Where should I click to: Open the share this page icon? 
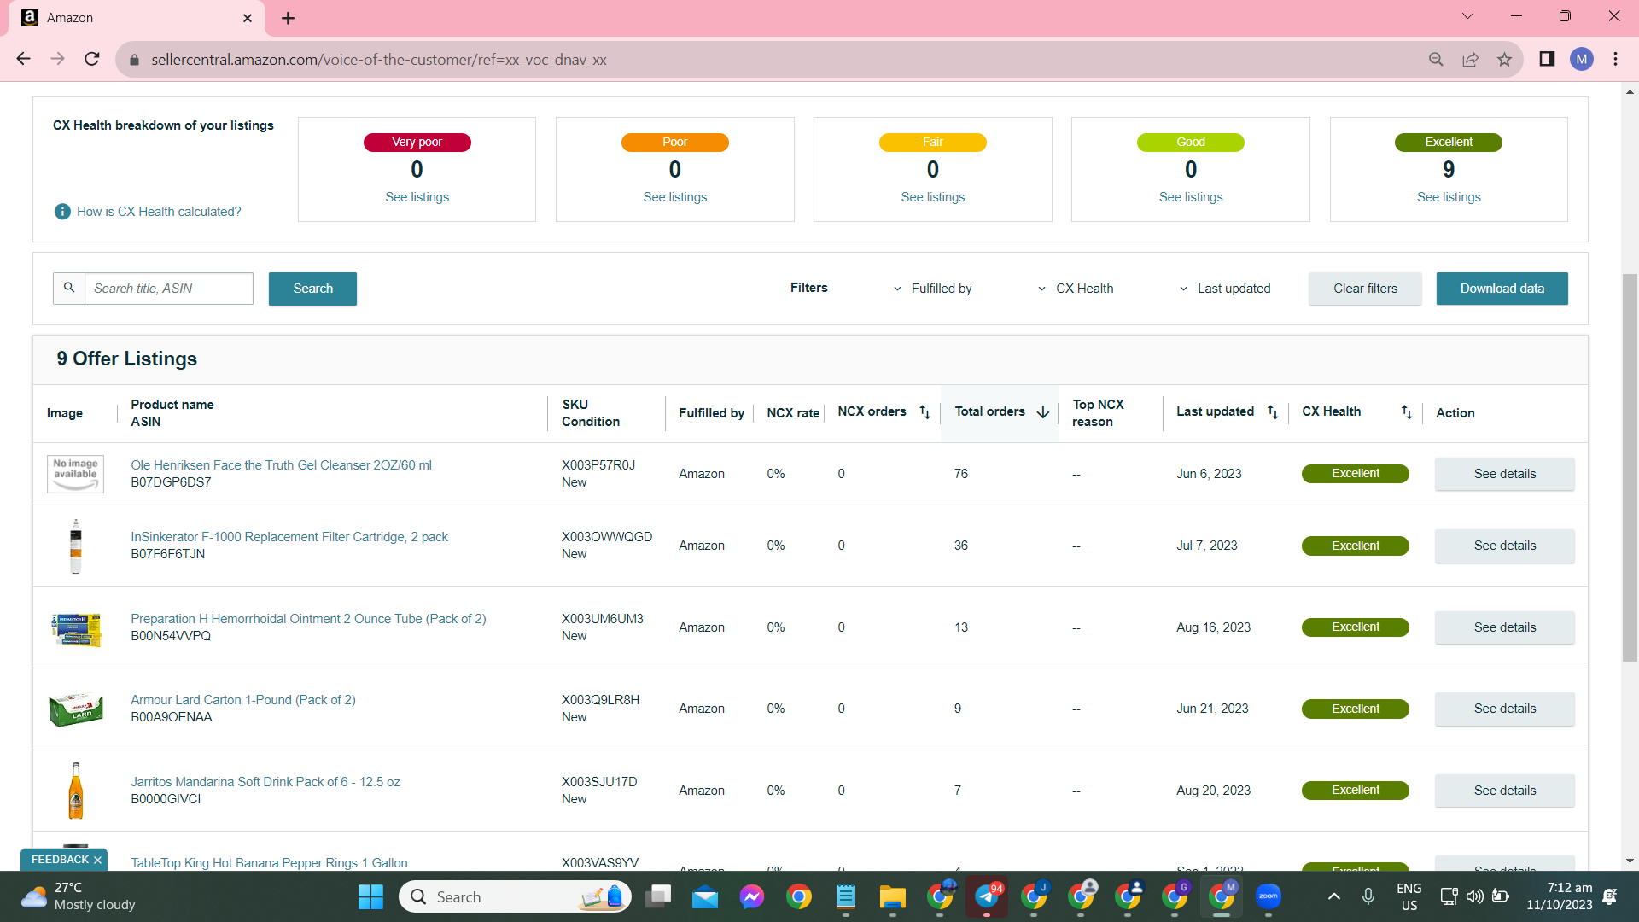pos(1470,59)
